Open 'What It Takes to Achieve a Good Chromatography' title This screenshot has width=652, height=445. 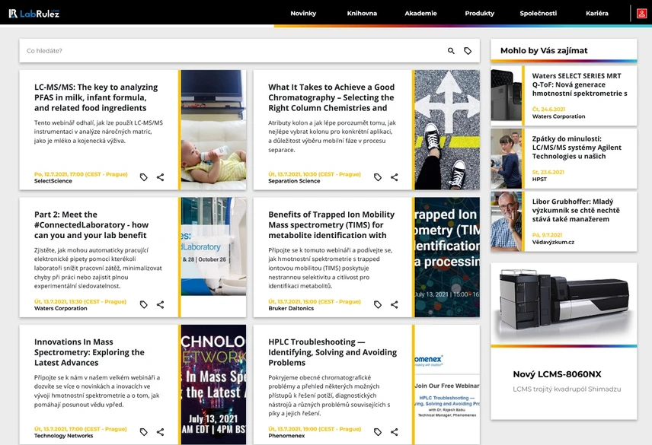pyautogui.click(x=331, y=97)
